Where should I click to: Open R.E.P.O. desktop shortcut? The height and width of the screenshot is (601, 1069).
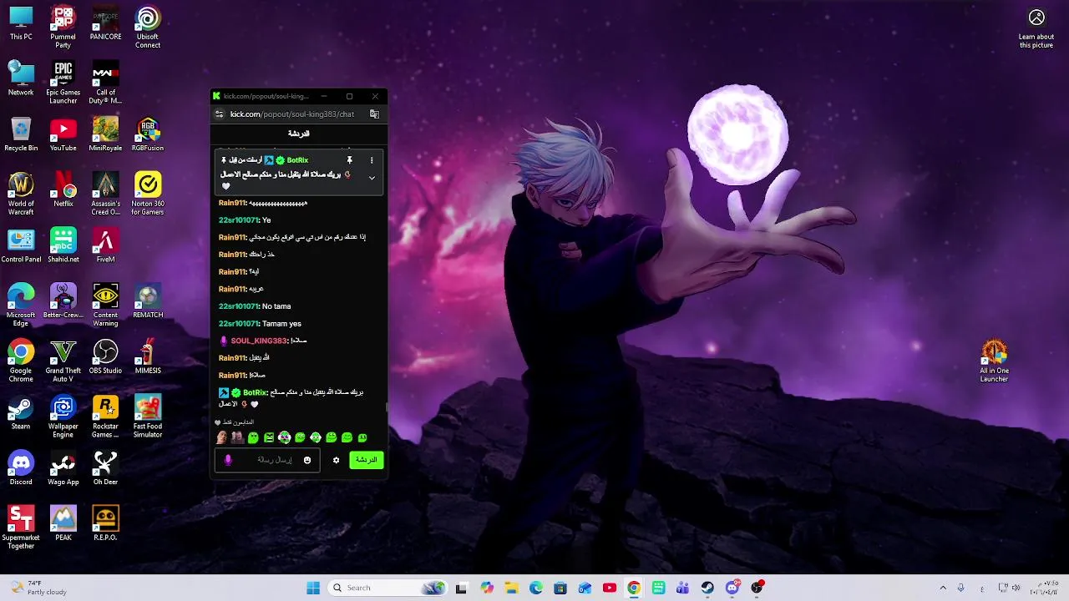pyautogui.click(x=105, y=524)
